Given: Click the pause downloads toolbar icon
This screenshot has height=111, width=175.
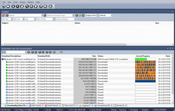Looking at the screenshot, I should (17, 6).
